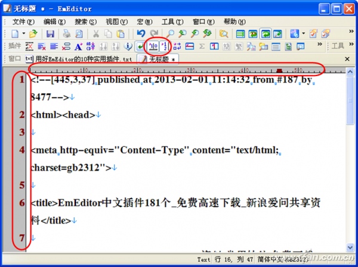
Task: Click the delete lines plugin icon
Action: pos(42,46)
